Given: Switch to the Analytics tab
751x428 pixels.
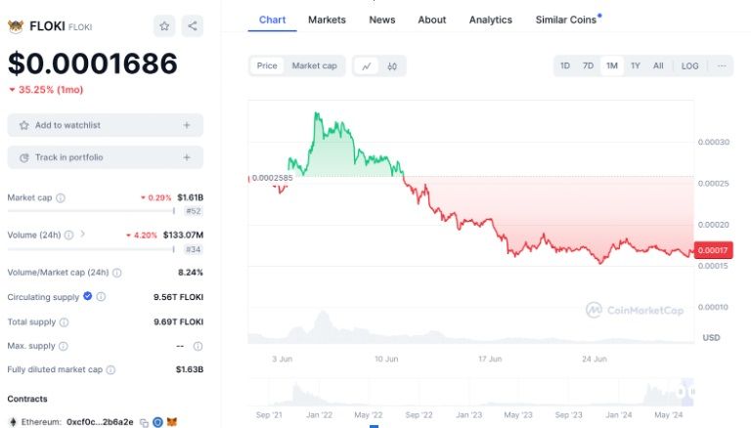Looking at the screenshot, I should (x=490, y=20).
